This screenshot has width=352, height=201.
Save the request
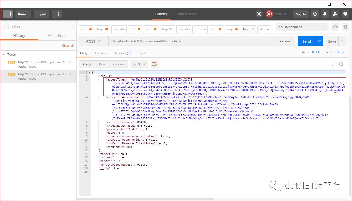[332, 41]
